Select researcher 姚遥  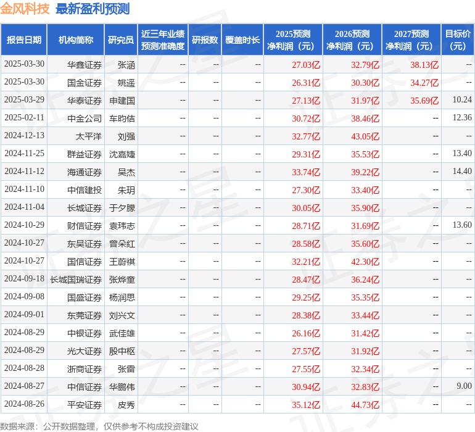(126, 83)
